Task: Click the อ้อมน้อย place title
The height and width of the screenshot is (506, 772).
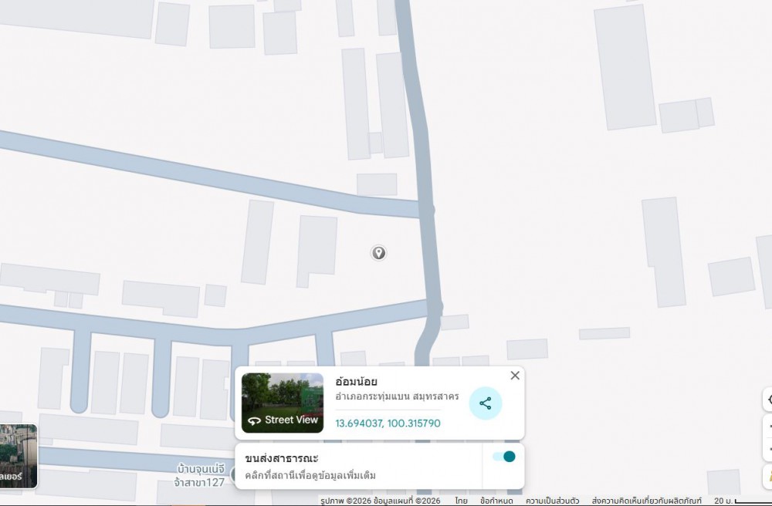Action: click(356, 381)
